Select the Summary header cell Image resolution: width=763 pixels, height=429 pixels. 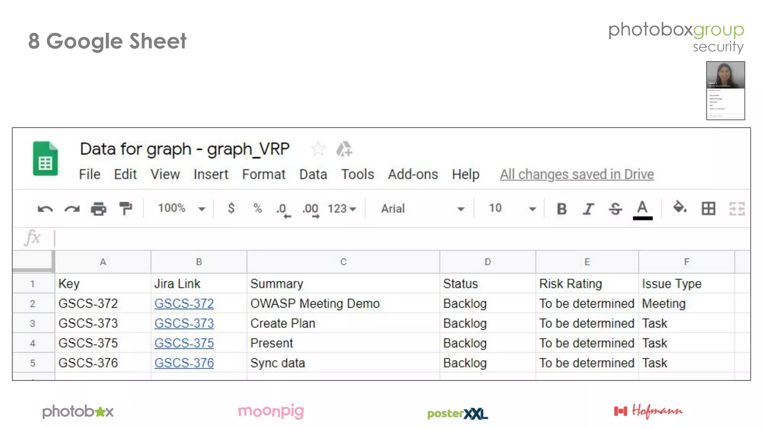343,284
